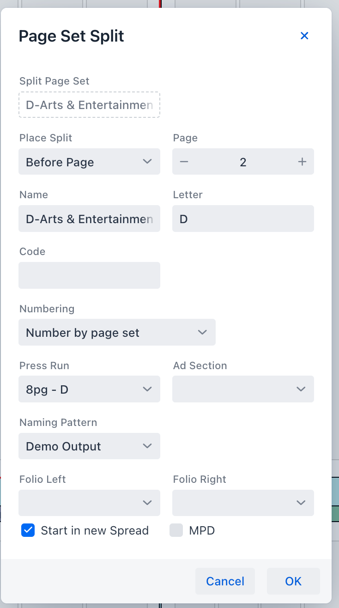Confirm the split with OK
This screenshot has height=608, width=339.
pyautogui.click(x=293, y=581)
